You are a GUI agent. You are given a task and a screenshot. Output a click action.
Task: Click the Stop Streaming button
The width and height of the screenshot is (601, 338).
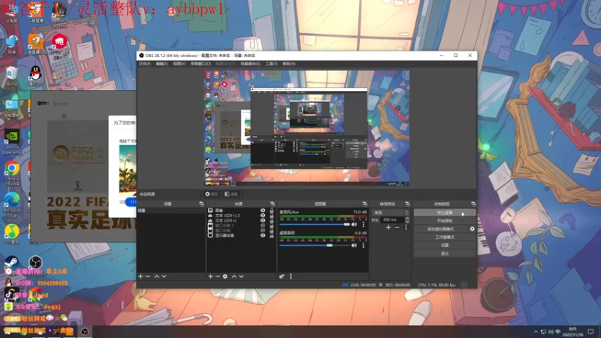(445, 213)
